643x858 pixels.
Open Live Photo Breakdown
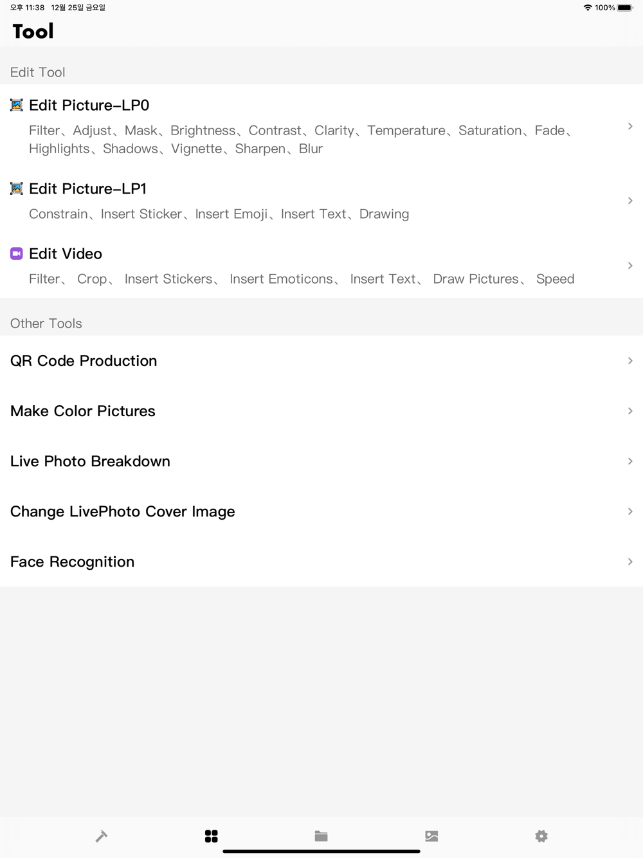[321, 461]
